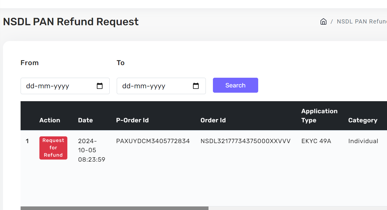Click the Order Id NSDL3217773437500OXXVVV cell
387x210 pixels.
point(245,141)
